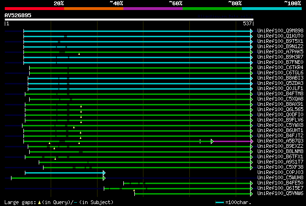Image resolution: width=306 pixels, height=206 pixels.
Task: Select the UniRef100_B4FTM8 label
Action: pos(280,94)
